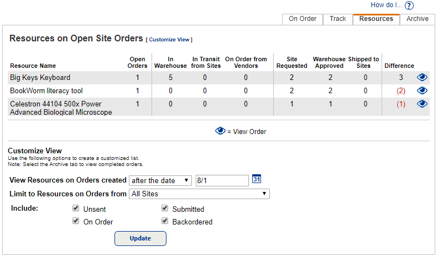Open the 'after the date' dropdown

160,180
